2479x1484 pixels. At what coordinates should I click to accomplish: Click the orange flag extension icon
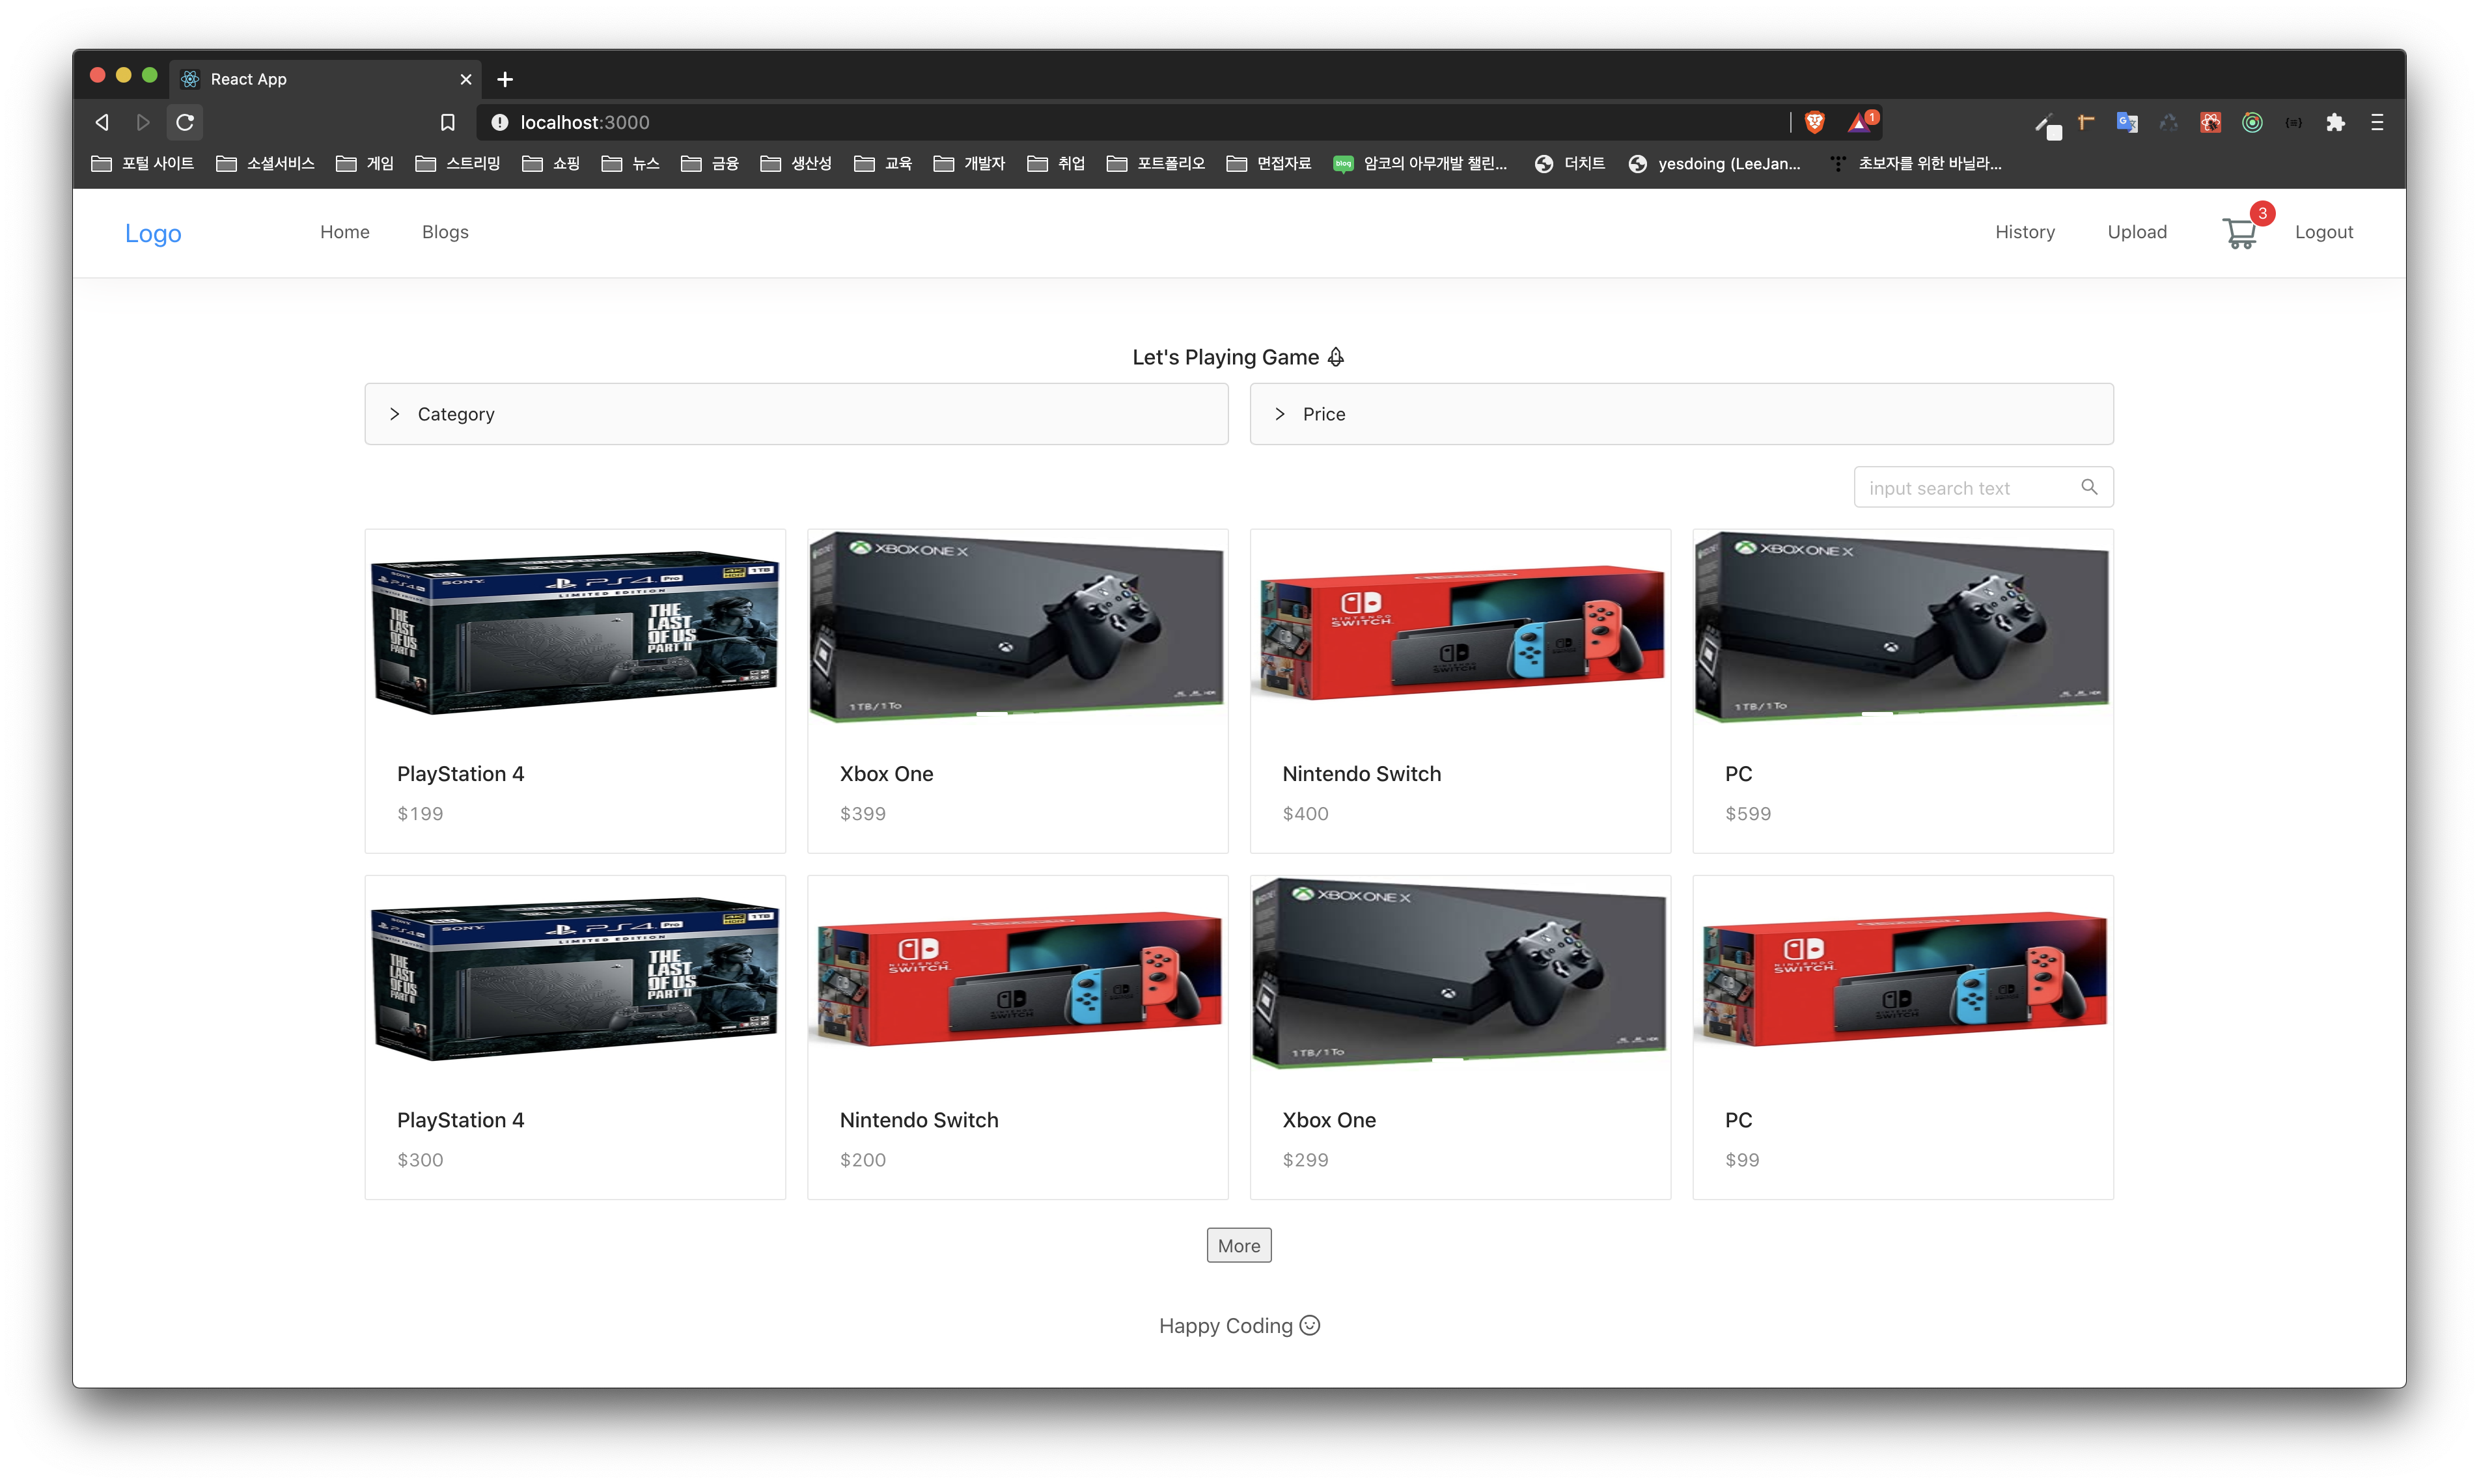(x=2086, y=122)
